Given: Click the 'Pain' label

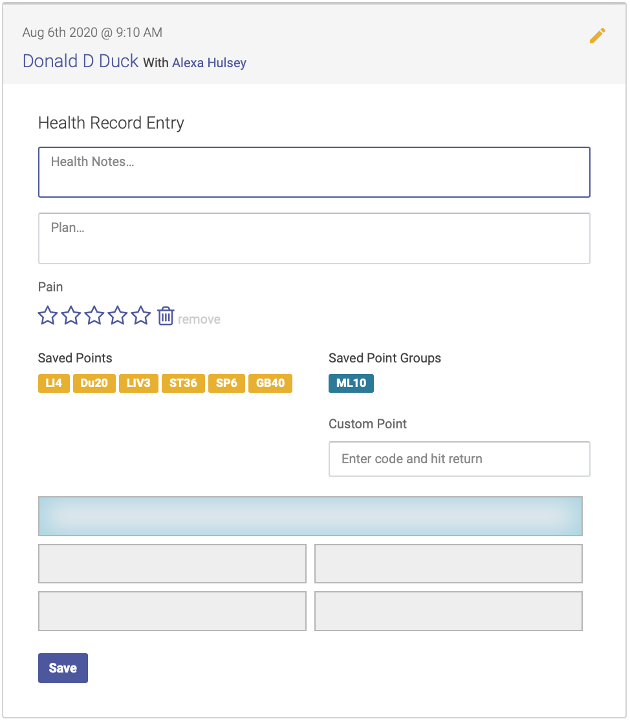Looking at the screenshot, I should pyautogui.click(x=50, y=287).
